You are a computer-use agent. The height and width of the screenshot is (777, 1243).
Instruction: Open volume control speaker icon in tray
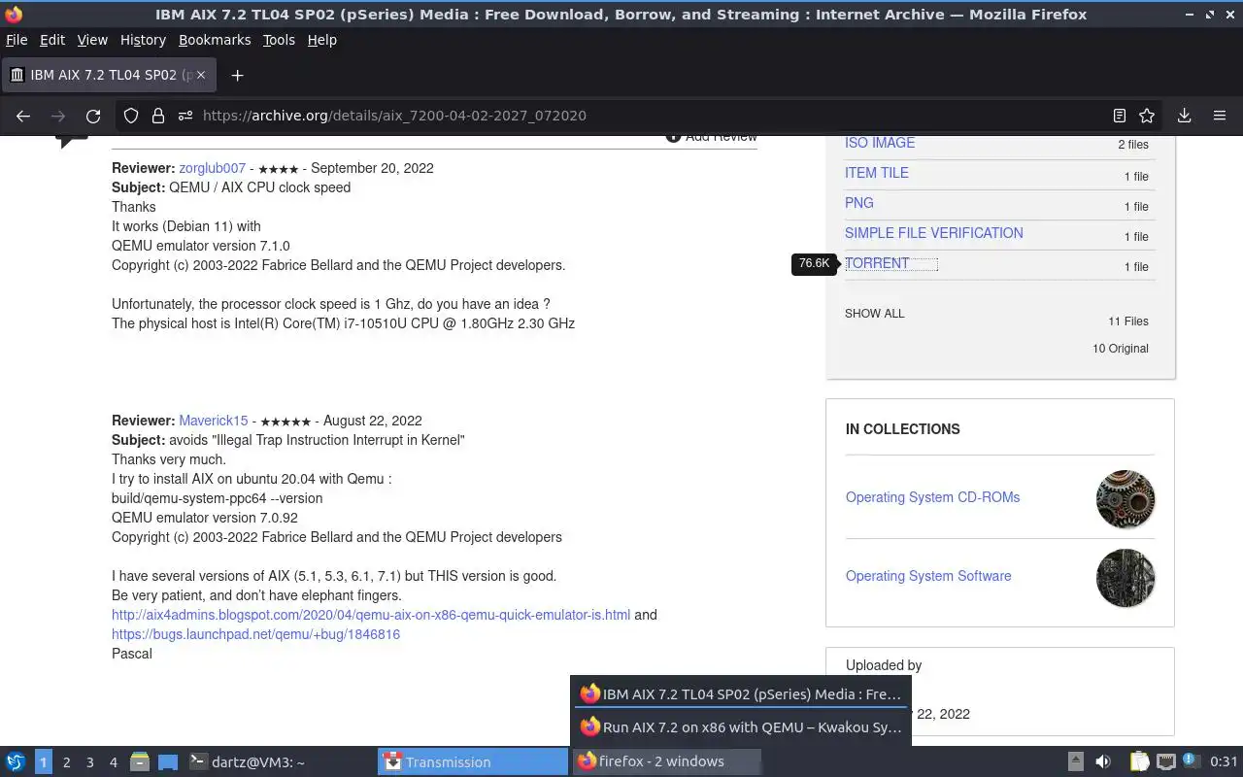coord(1103,761)
